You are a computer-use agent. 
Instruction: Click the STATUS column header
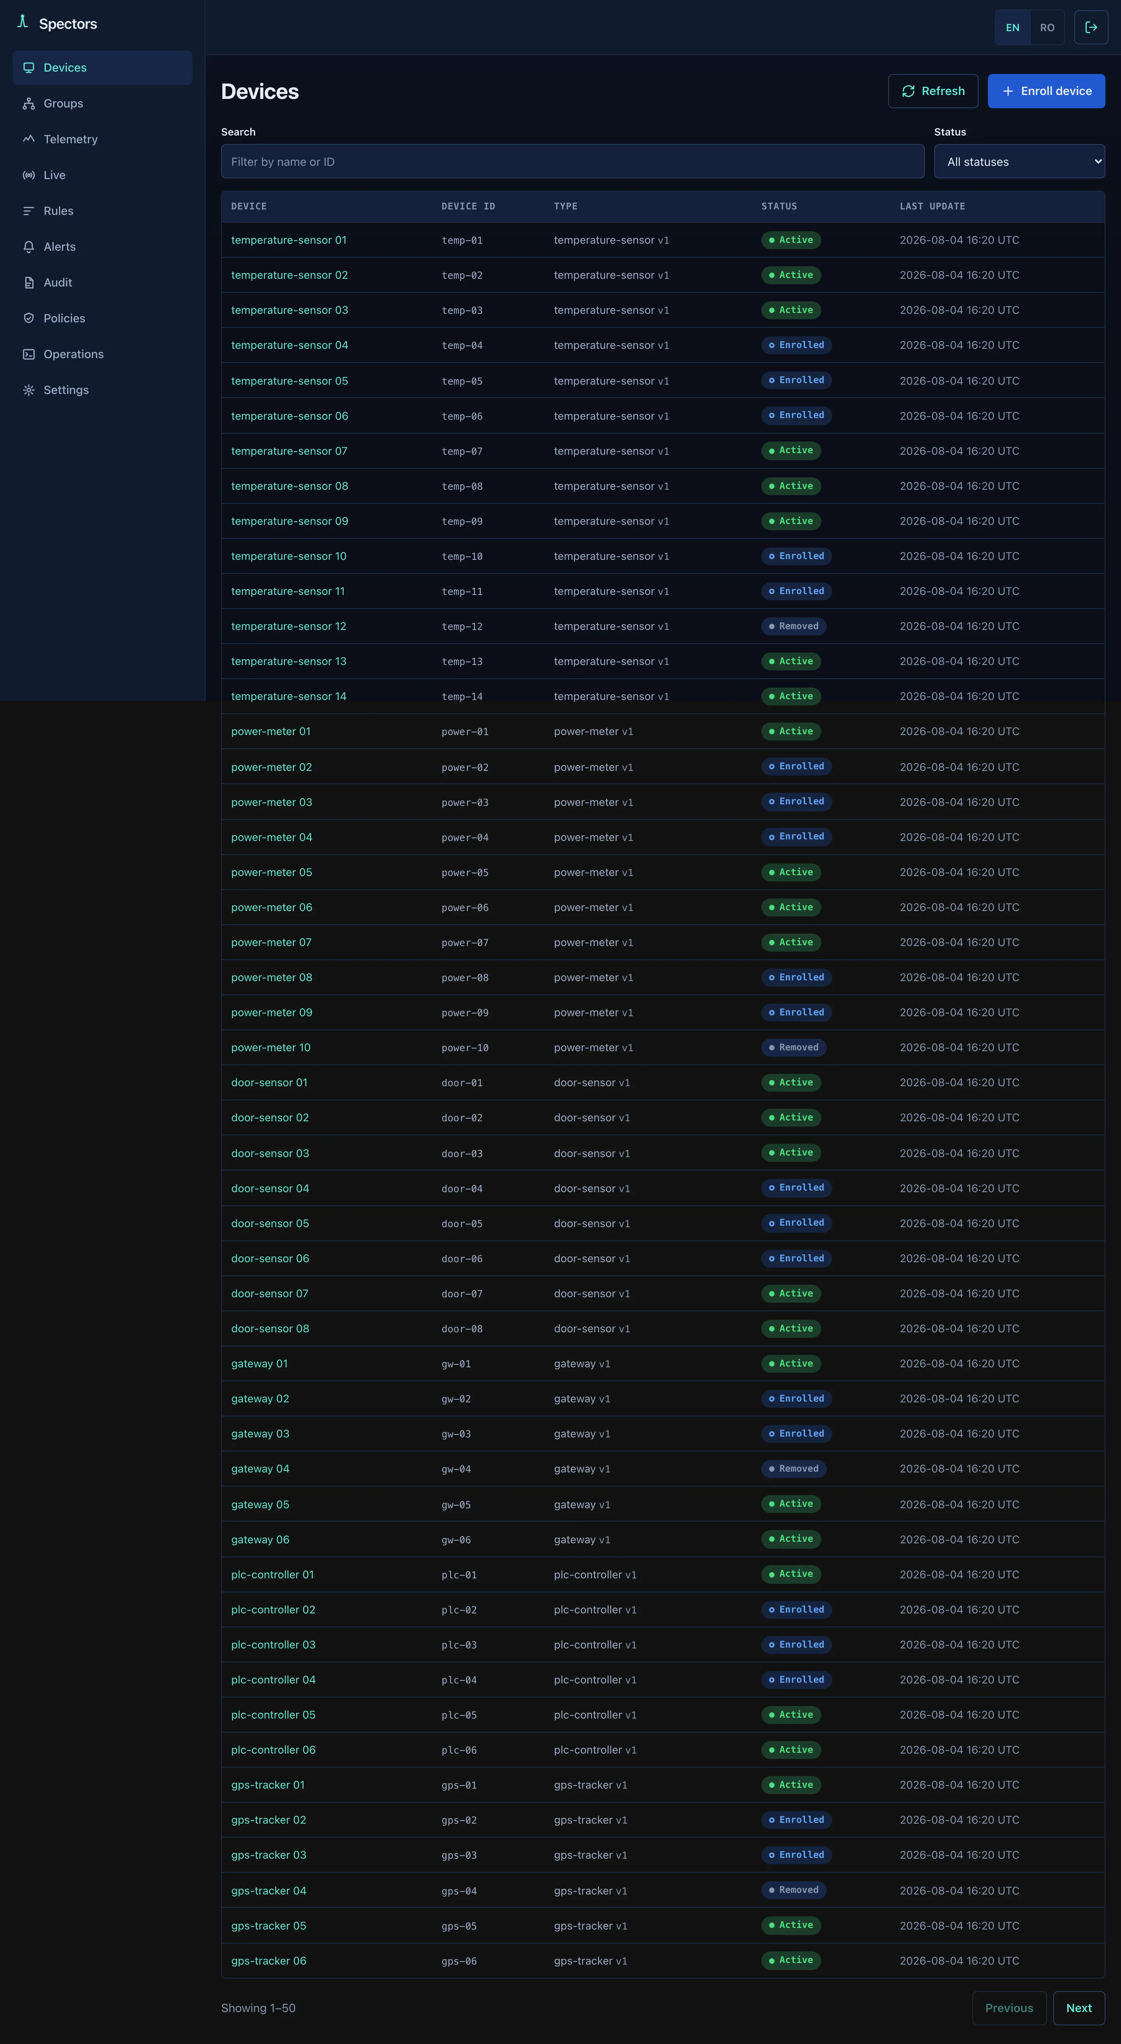click(x=779, y=206)
